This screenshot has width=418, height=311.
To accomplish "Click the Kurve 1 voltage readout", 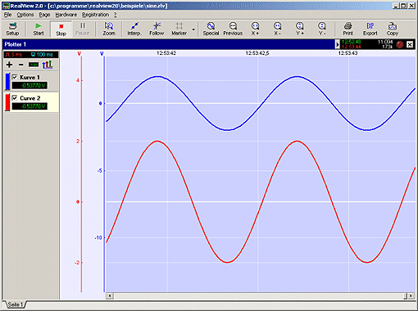I will [30, 86].
